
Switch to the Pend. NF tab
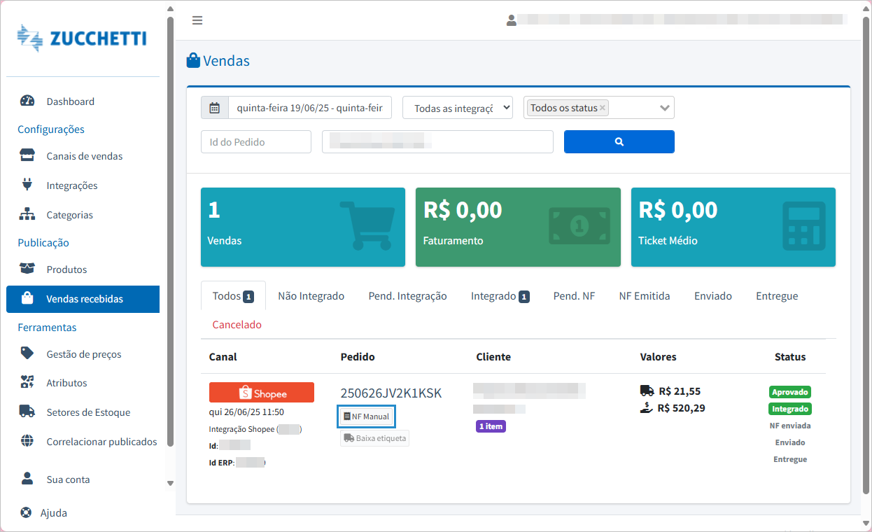[x=574, y=296]
